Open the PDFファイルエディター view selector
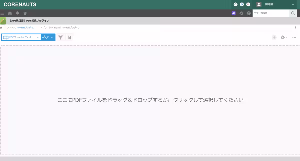This screenshot has width=300, height=161. pos(21,37)
